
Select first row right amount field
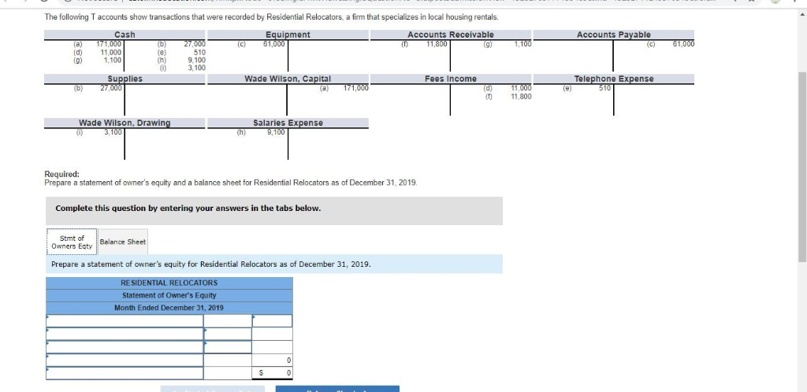pyautogui.click(x=272, y=320)
